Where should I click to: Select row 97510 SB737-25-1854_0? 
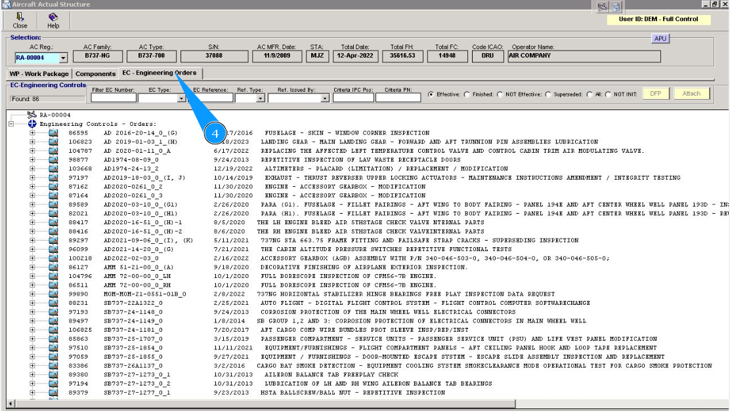(x=362, y=347)
